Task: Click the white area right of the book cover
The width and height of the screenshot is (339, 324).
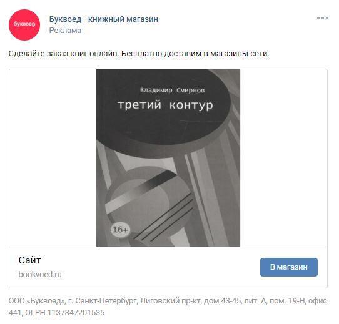Action: (x=283, y=158)
